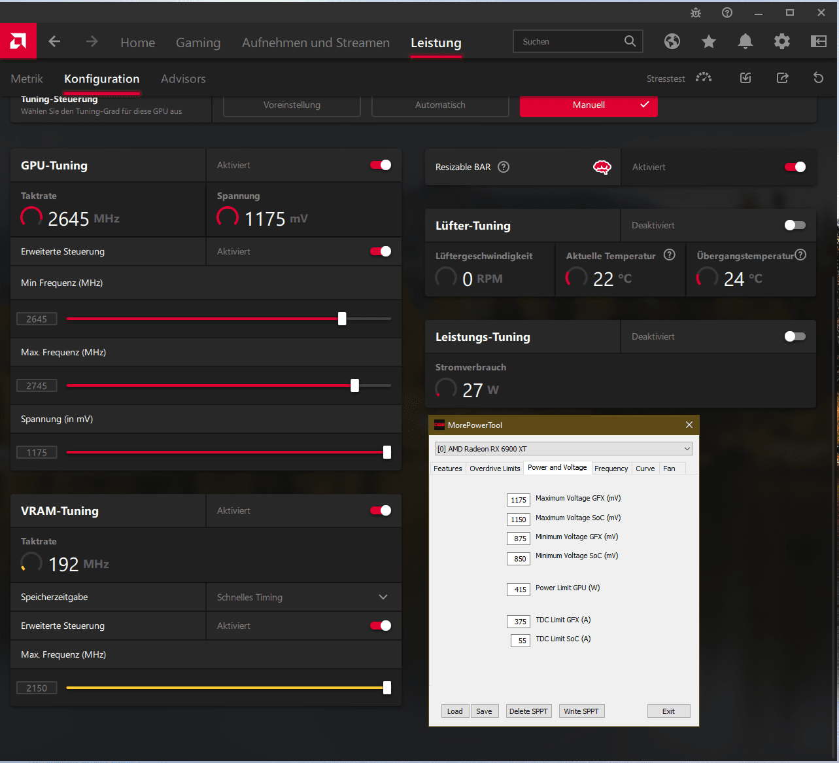Screen dimensions: 839x763
Task: Enable Leistungs-Tuning switch
Action: coord(795,336)
